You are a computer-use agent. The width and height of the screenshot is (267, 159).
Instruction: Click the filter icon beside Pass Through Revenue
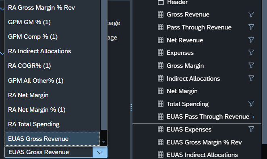tap(251, 27)
